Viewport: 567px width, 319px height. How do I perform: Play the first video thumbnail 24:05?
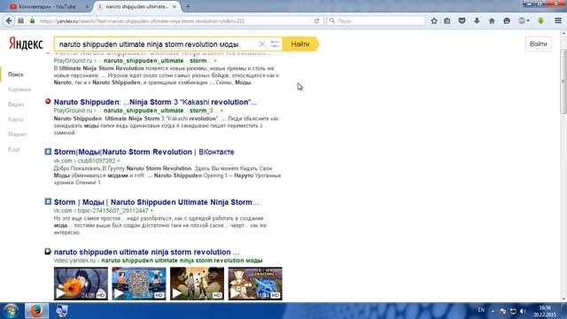81,284
